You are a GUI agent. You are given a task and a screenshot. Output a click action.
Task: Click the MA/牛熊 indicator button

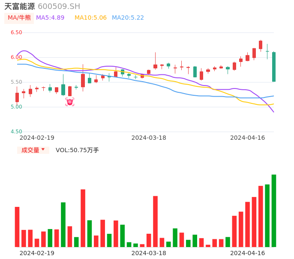19,18
